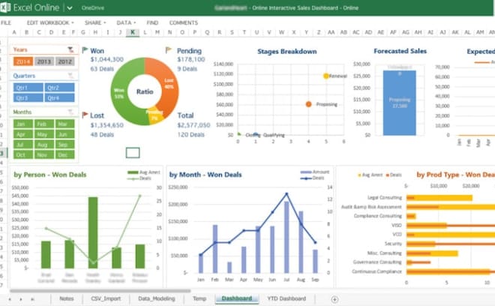Select the Oct month slicer button

[23, 154]
